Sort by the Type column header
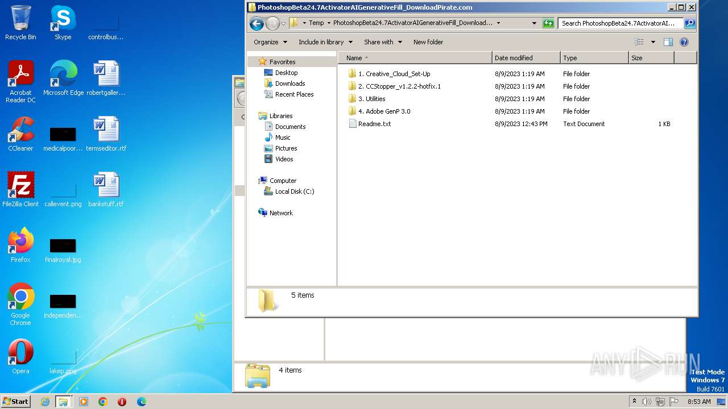728x409 pixels. 594,58
